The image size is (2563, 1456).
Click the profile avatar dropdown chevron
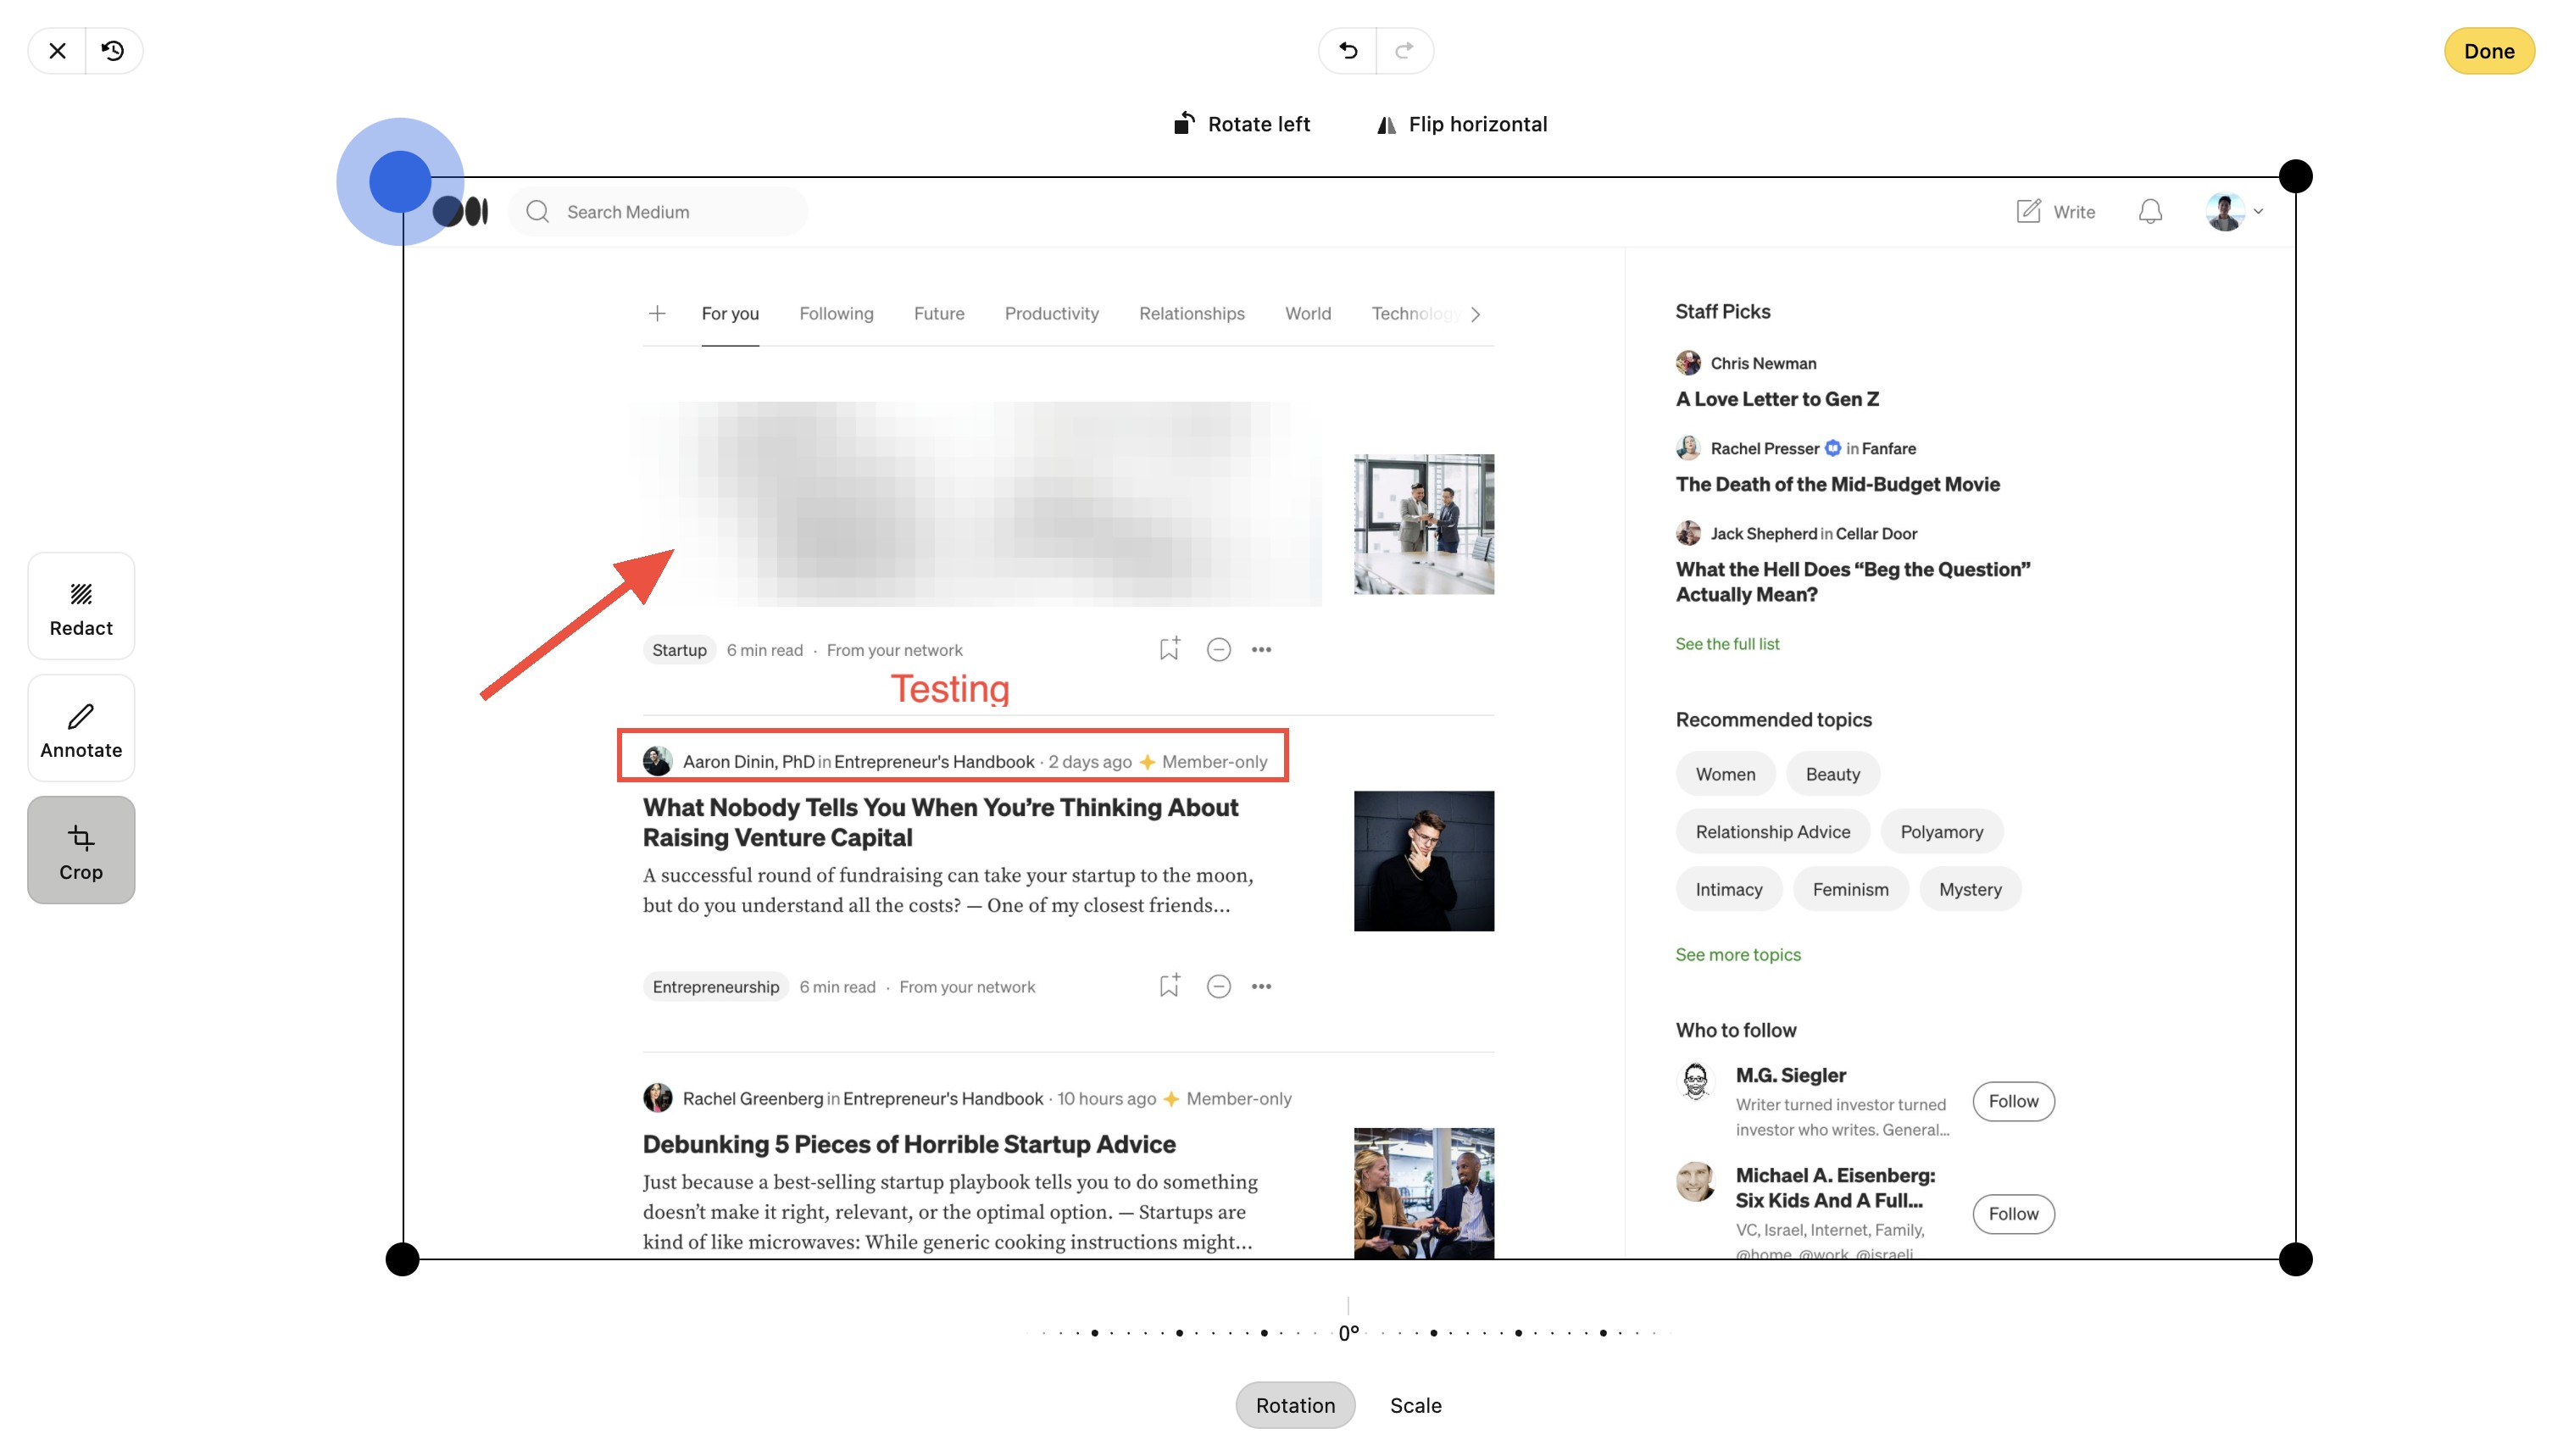pyautogui.click(x=2258, y=212)
